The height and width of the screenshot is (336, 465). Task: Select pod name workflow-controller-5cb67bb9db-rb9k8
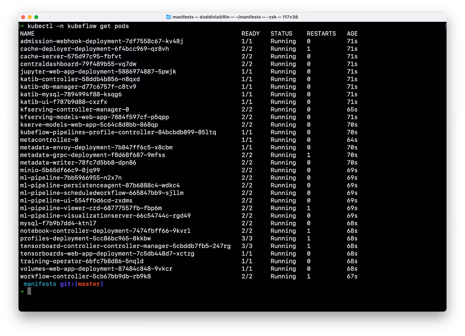pyautogui.click(x=85, y=276)
